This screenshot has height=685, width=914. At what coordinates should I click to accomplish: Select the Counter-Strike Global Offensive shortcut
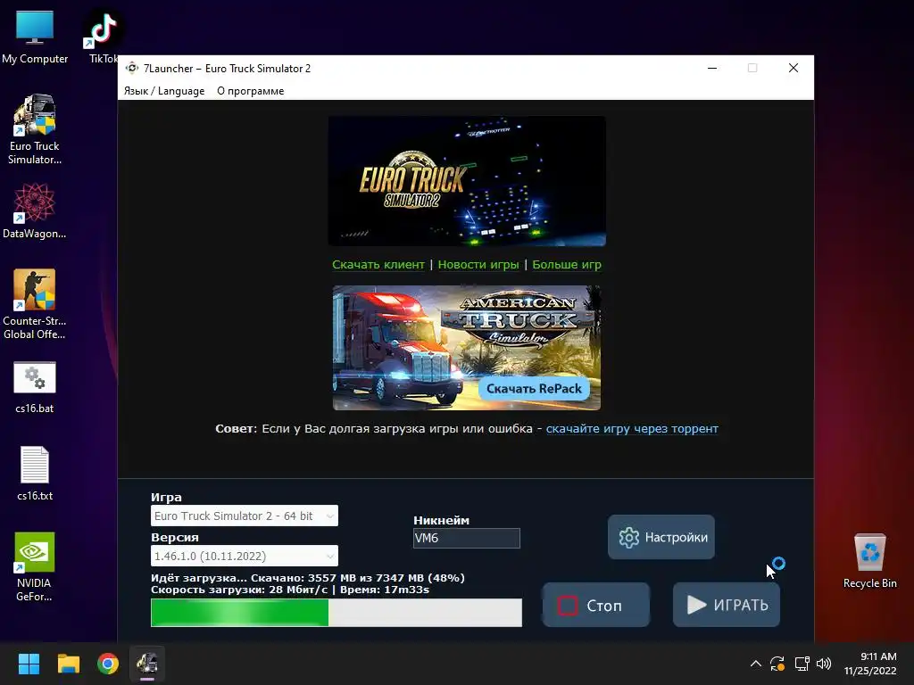tap(35, 304)
